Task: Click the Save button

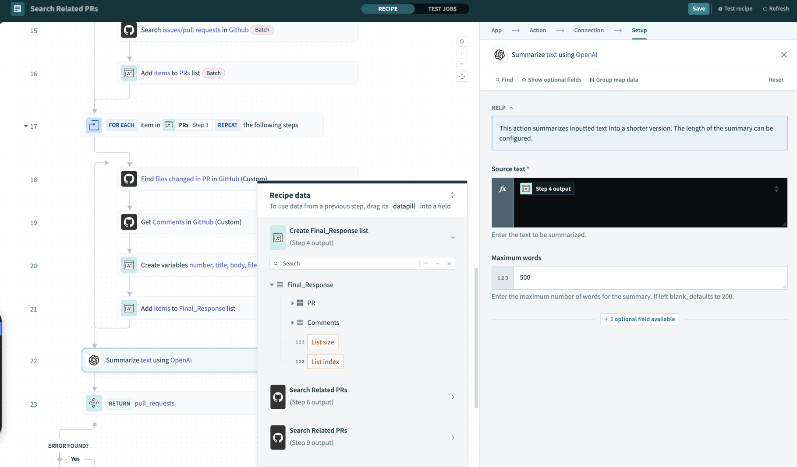Action: (x=698, y=8)
